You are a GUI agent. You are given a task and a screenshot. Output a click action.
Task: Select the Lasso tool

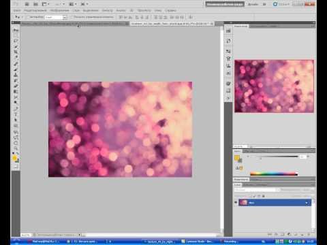click(16, 41)
